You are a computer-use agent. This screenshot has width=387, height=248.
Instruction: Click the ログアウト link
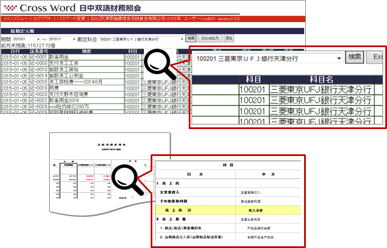(x=42, y=19)
